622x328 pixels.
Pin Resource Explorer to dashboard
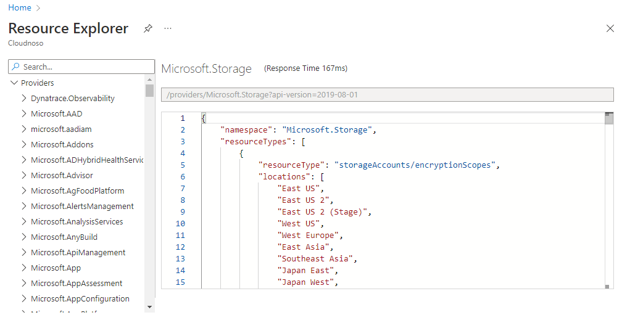[x=148, y=28]
